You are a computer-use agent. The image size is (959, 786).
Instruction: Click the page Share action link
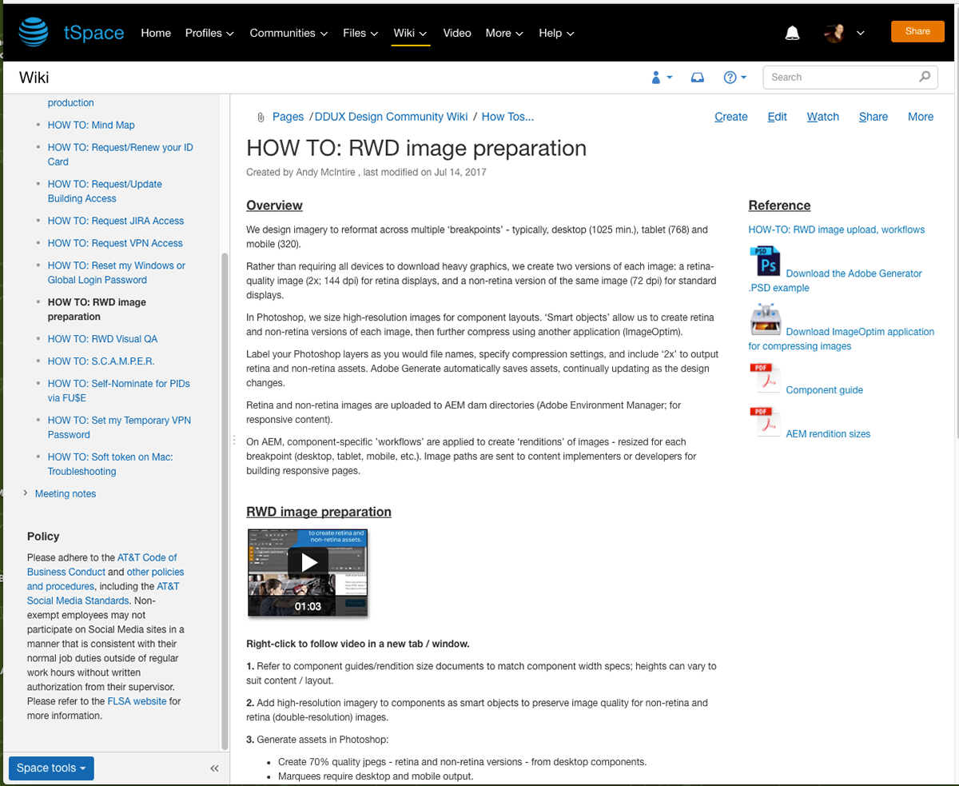tap(873, 117)
